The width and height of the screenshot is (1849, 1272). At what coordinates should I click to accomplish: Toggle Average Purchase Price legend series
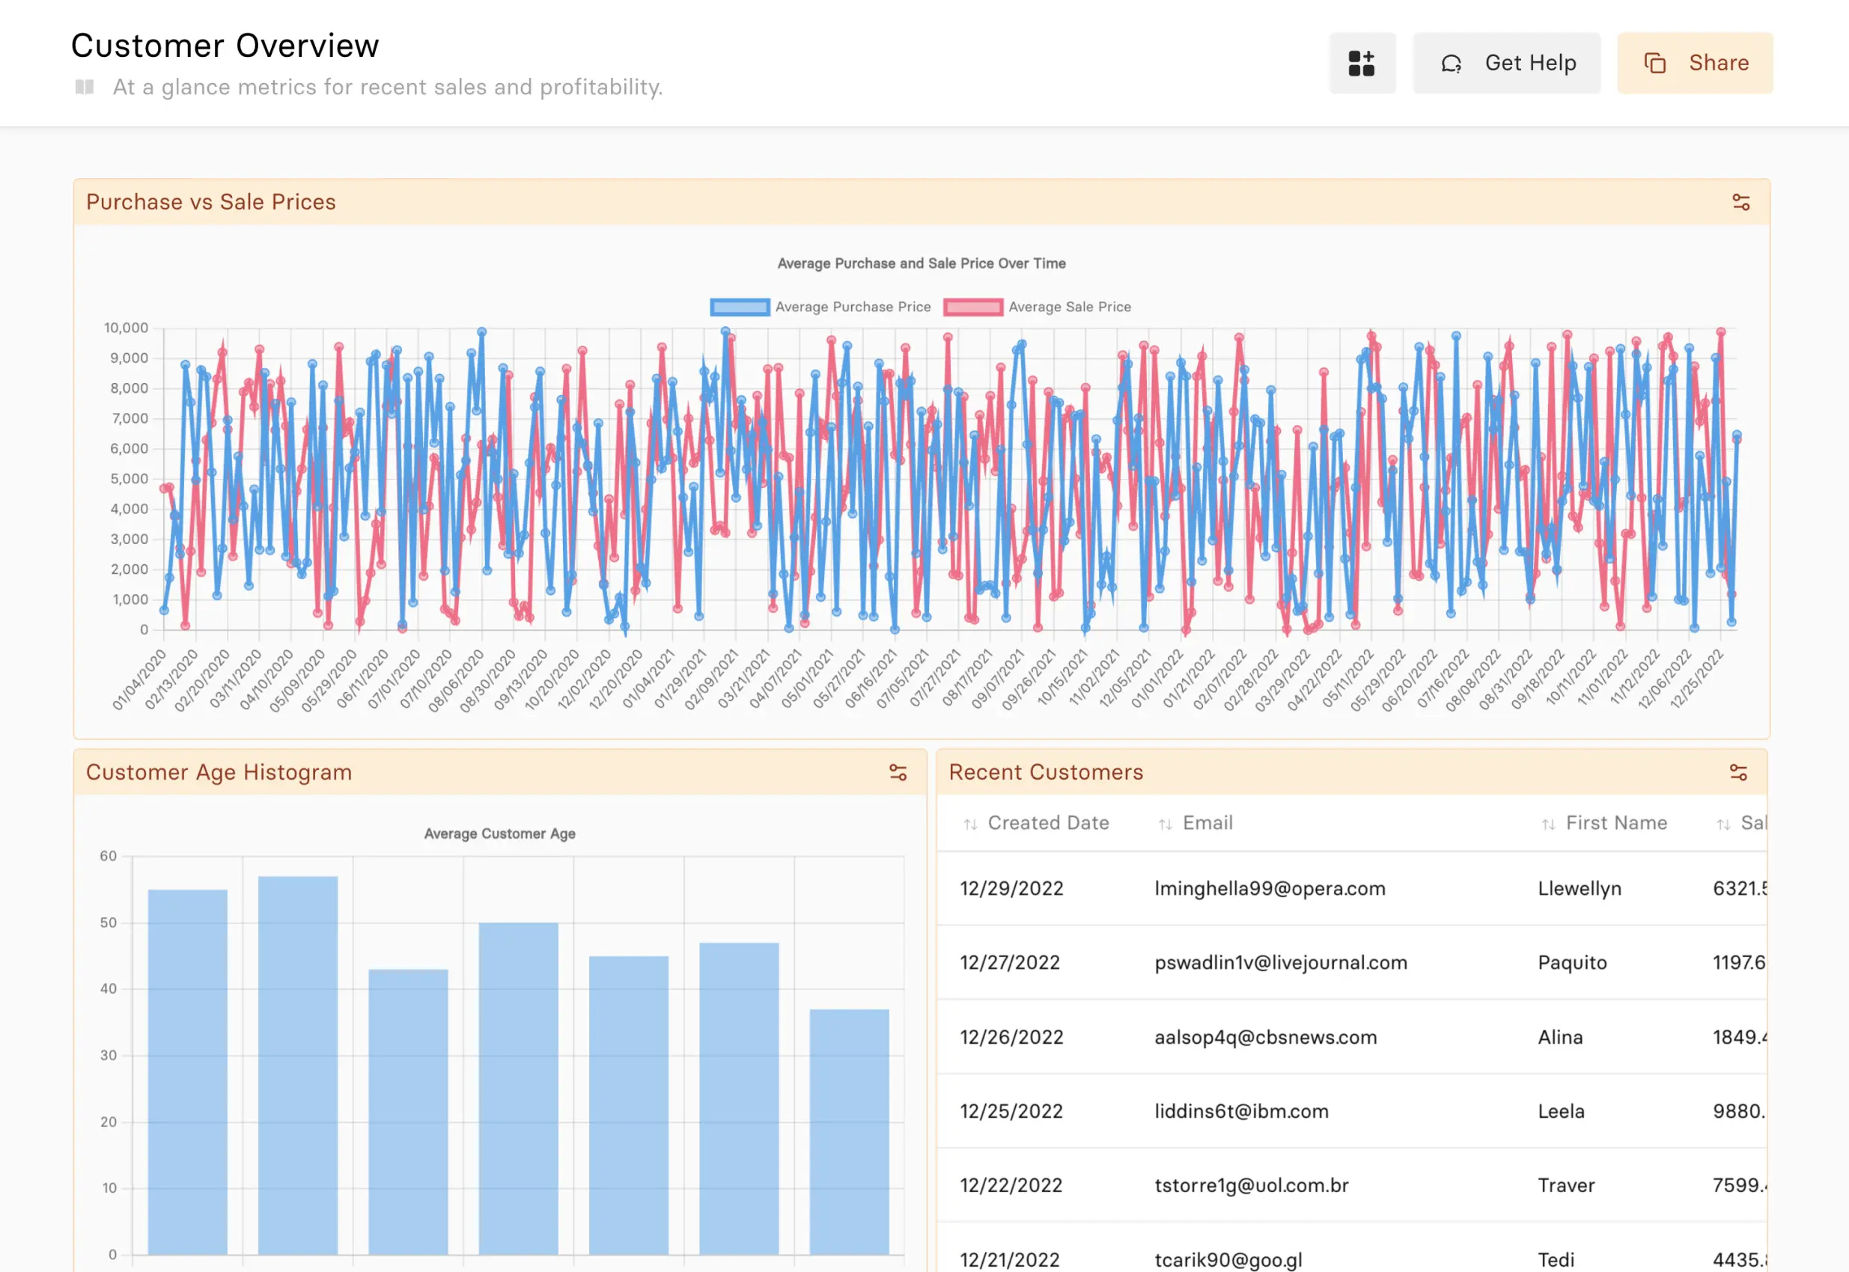coord(853,307)
